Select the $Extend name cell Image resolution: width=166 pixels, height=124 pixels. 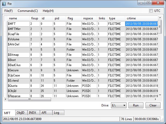point(18,80)
